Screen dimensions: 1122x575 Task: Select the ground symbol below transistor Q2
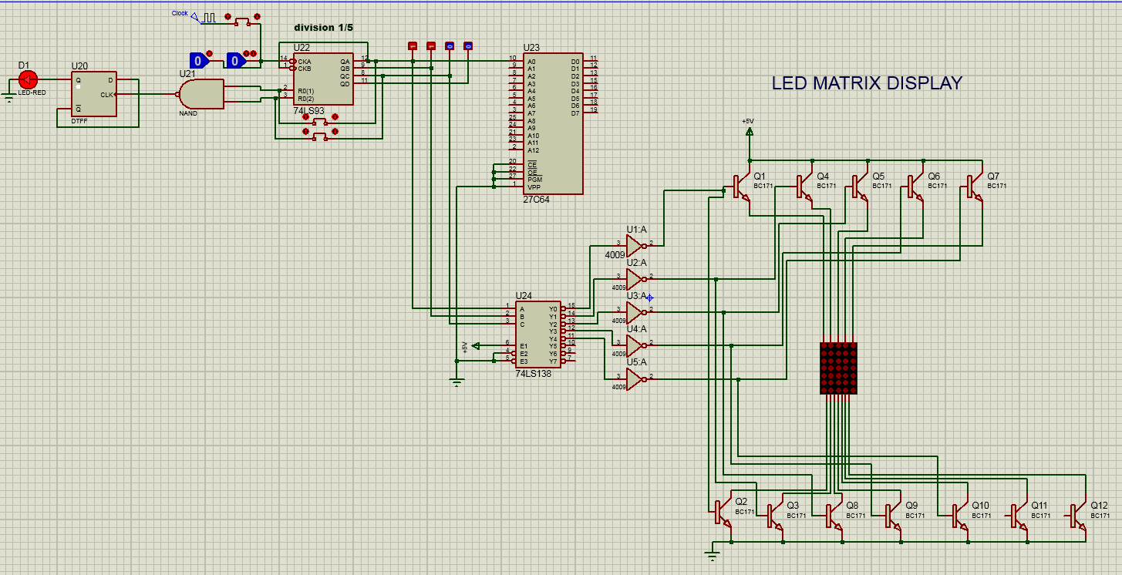coord(712,553)
